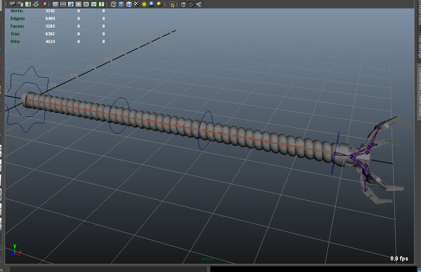This screenshot has width=421, height=272.
Task: Click the 'persp' camera label
Action: 208,259
